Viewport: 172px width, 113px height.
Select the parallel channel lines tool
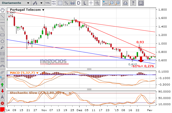click(x=2, y=29)
